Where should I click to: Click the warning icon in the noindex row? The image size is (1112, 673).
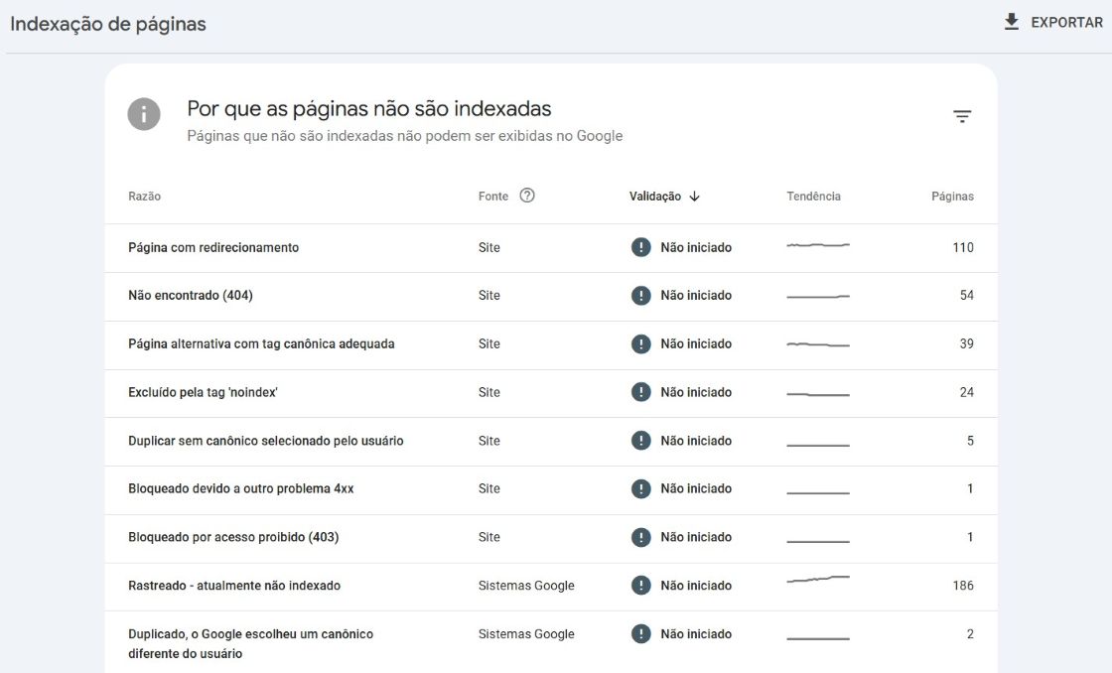[641, 392]
